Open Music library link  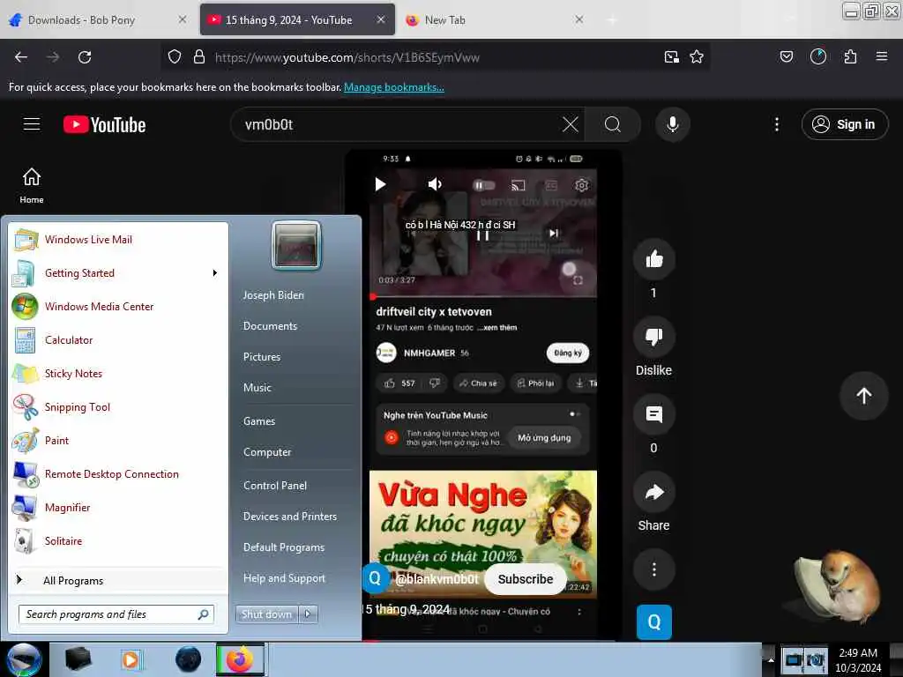(257, 388)
